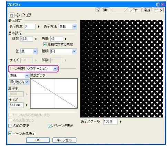Click the OK button

(x=38, y=140)
